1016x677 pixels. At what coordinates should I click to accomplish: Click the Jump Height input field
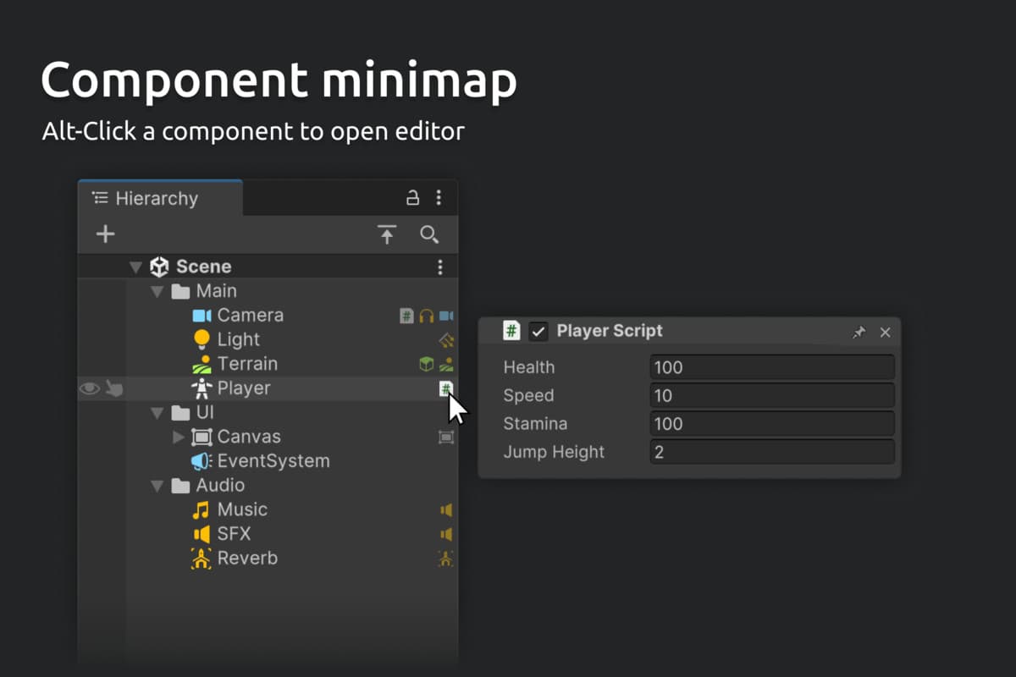click(771, 452)
